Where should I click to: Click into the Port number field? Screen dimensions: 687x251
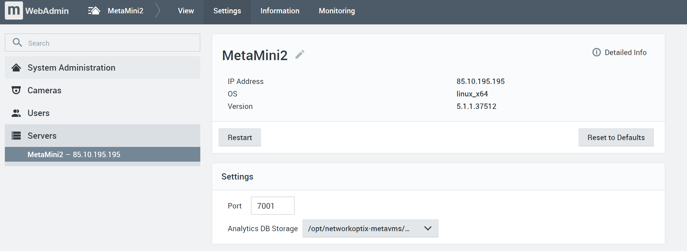[272, 206]
